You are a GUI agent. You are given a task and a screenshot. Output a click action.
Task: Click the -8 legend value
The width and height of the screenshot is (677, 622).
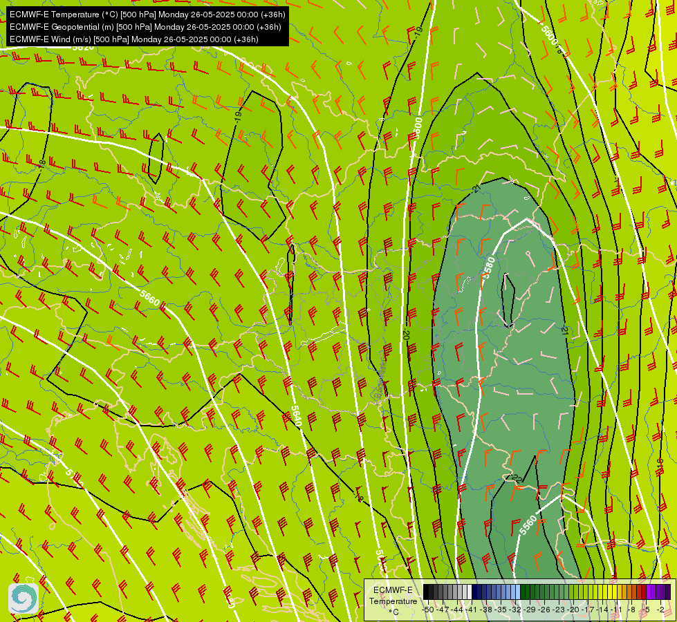click(631, 610)
